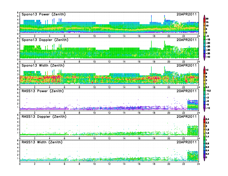Select the 20APR2011 date in RASS13 Power panel
This screenshot has height=176, width=228.
point(187,91)
